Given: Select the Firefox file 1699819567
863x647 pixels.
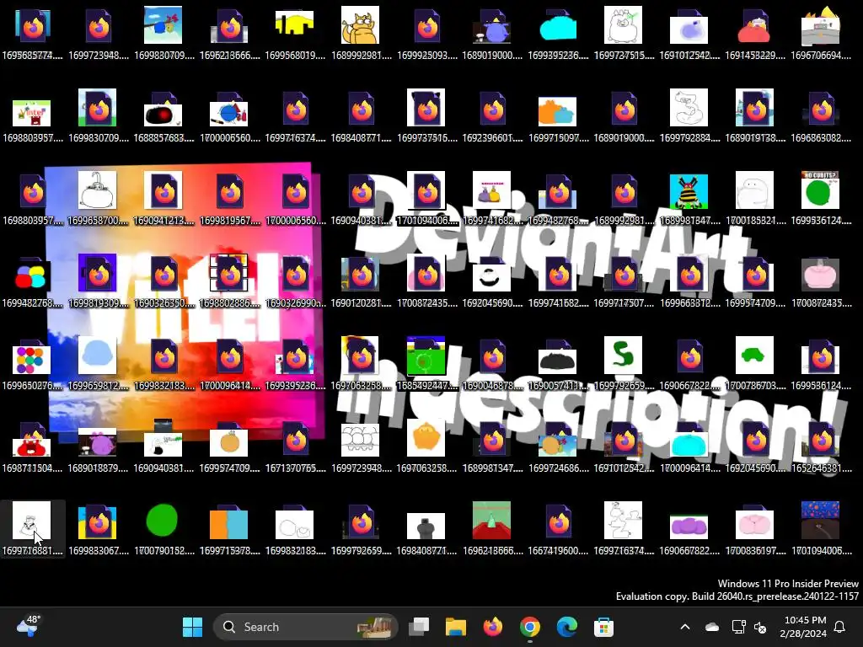Looking at the screenshot, I should 229,198.
